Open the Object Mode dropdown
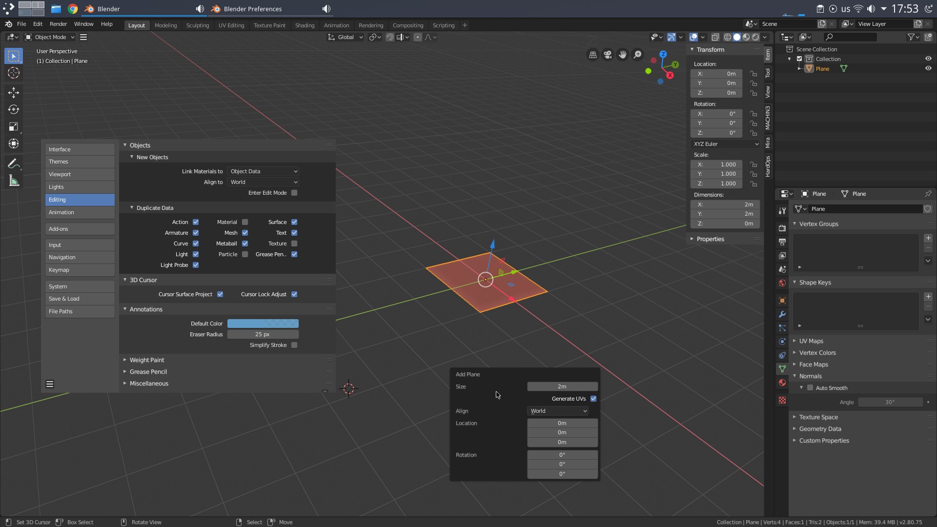The width and height of the screenshot is (937, 527). point(50,37)
